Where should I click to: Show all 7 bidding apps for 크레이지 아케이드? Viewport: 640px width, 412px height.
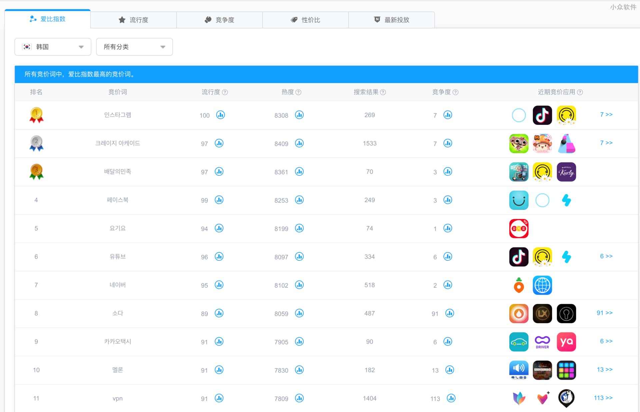point(606,143)
